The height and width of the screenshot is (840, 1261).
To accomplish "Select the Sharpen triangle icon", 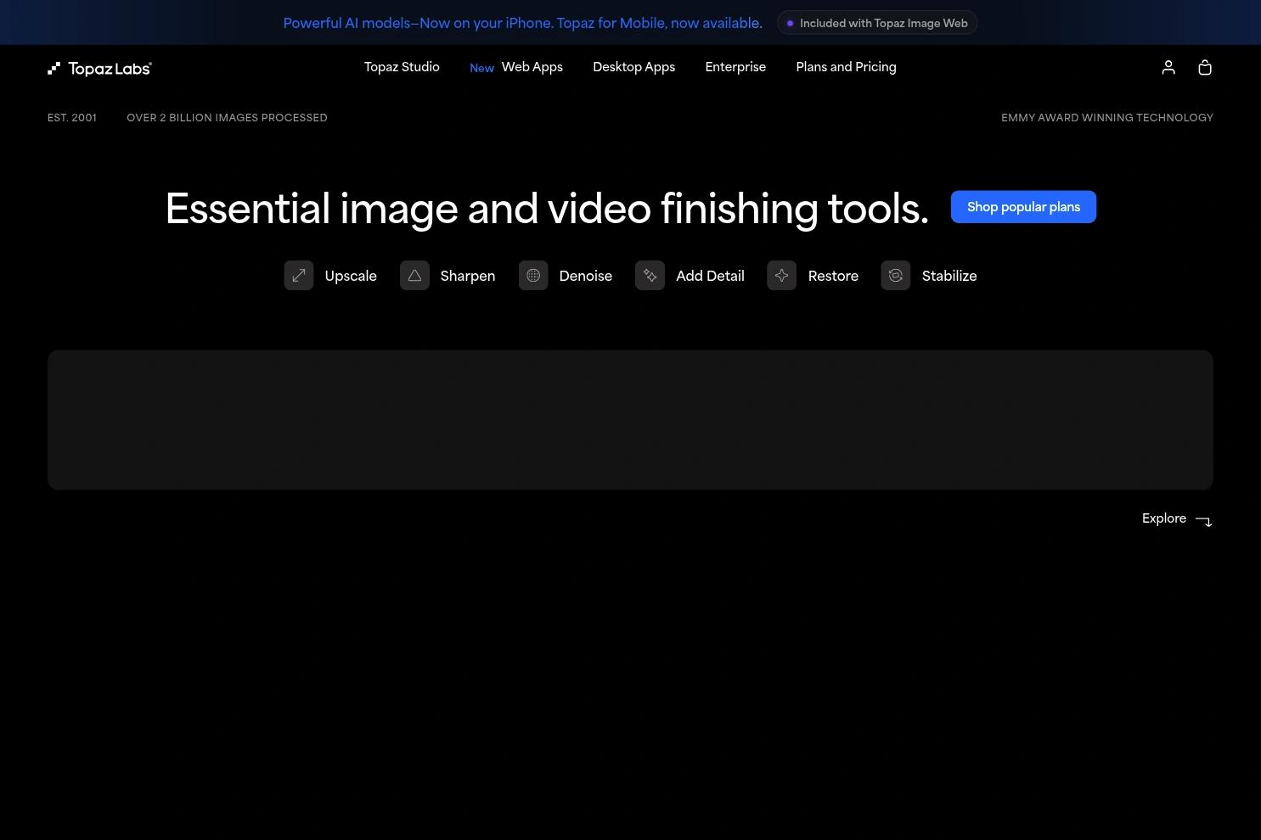I will (x=414, y=276).
